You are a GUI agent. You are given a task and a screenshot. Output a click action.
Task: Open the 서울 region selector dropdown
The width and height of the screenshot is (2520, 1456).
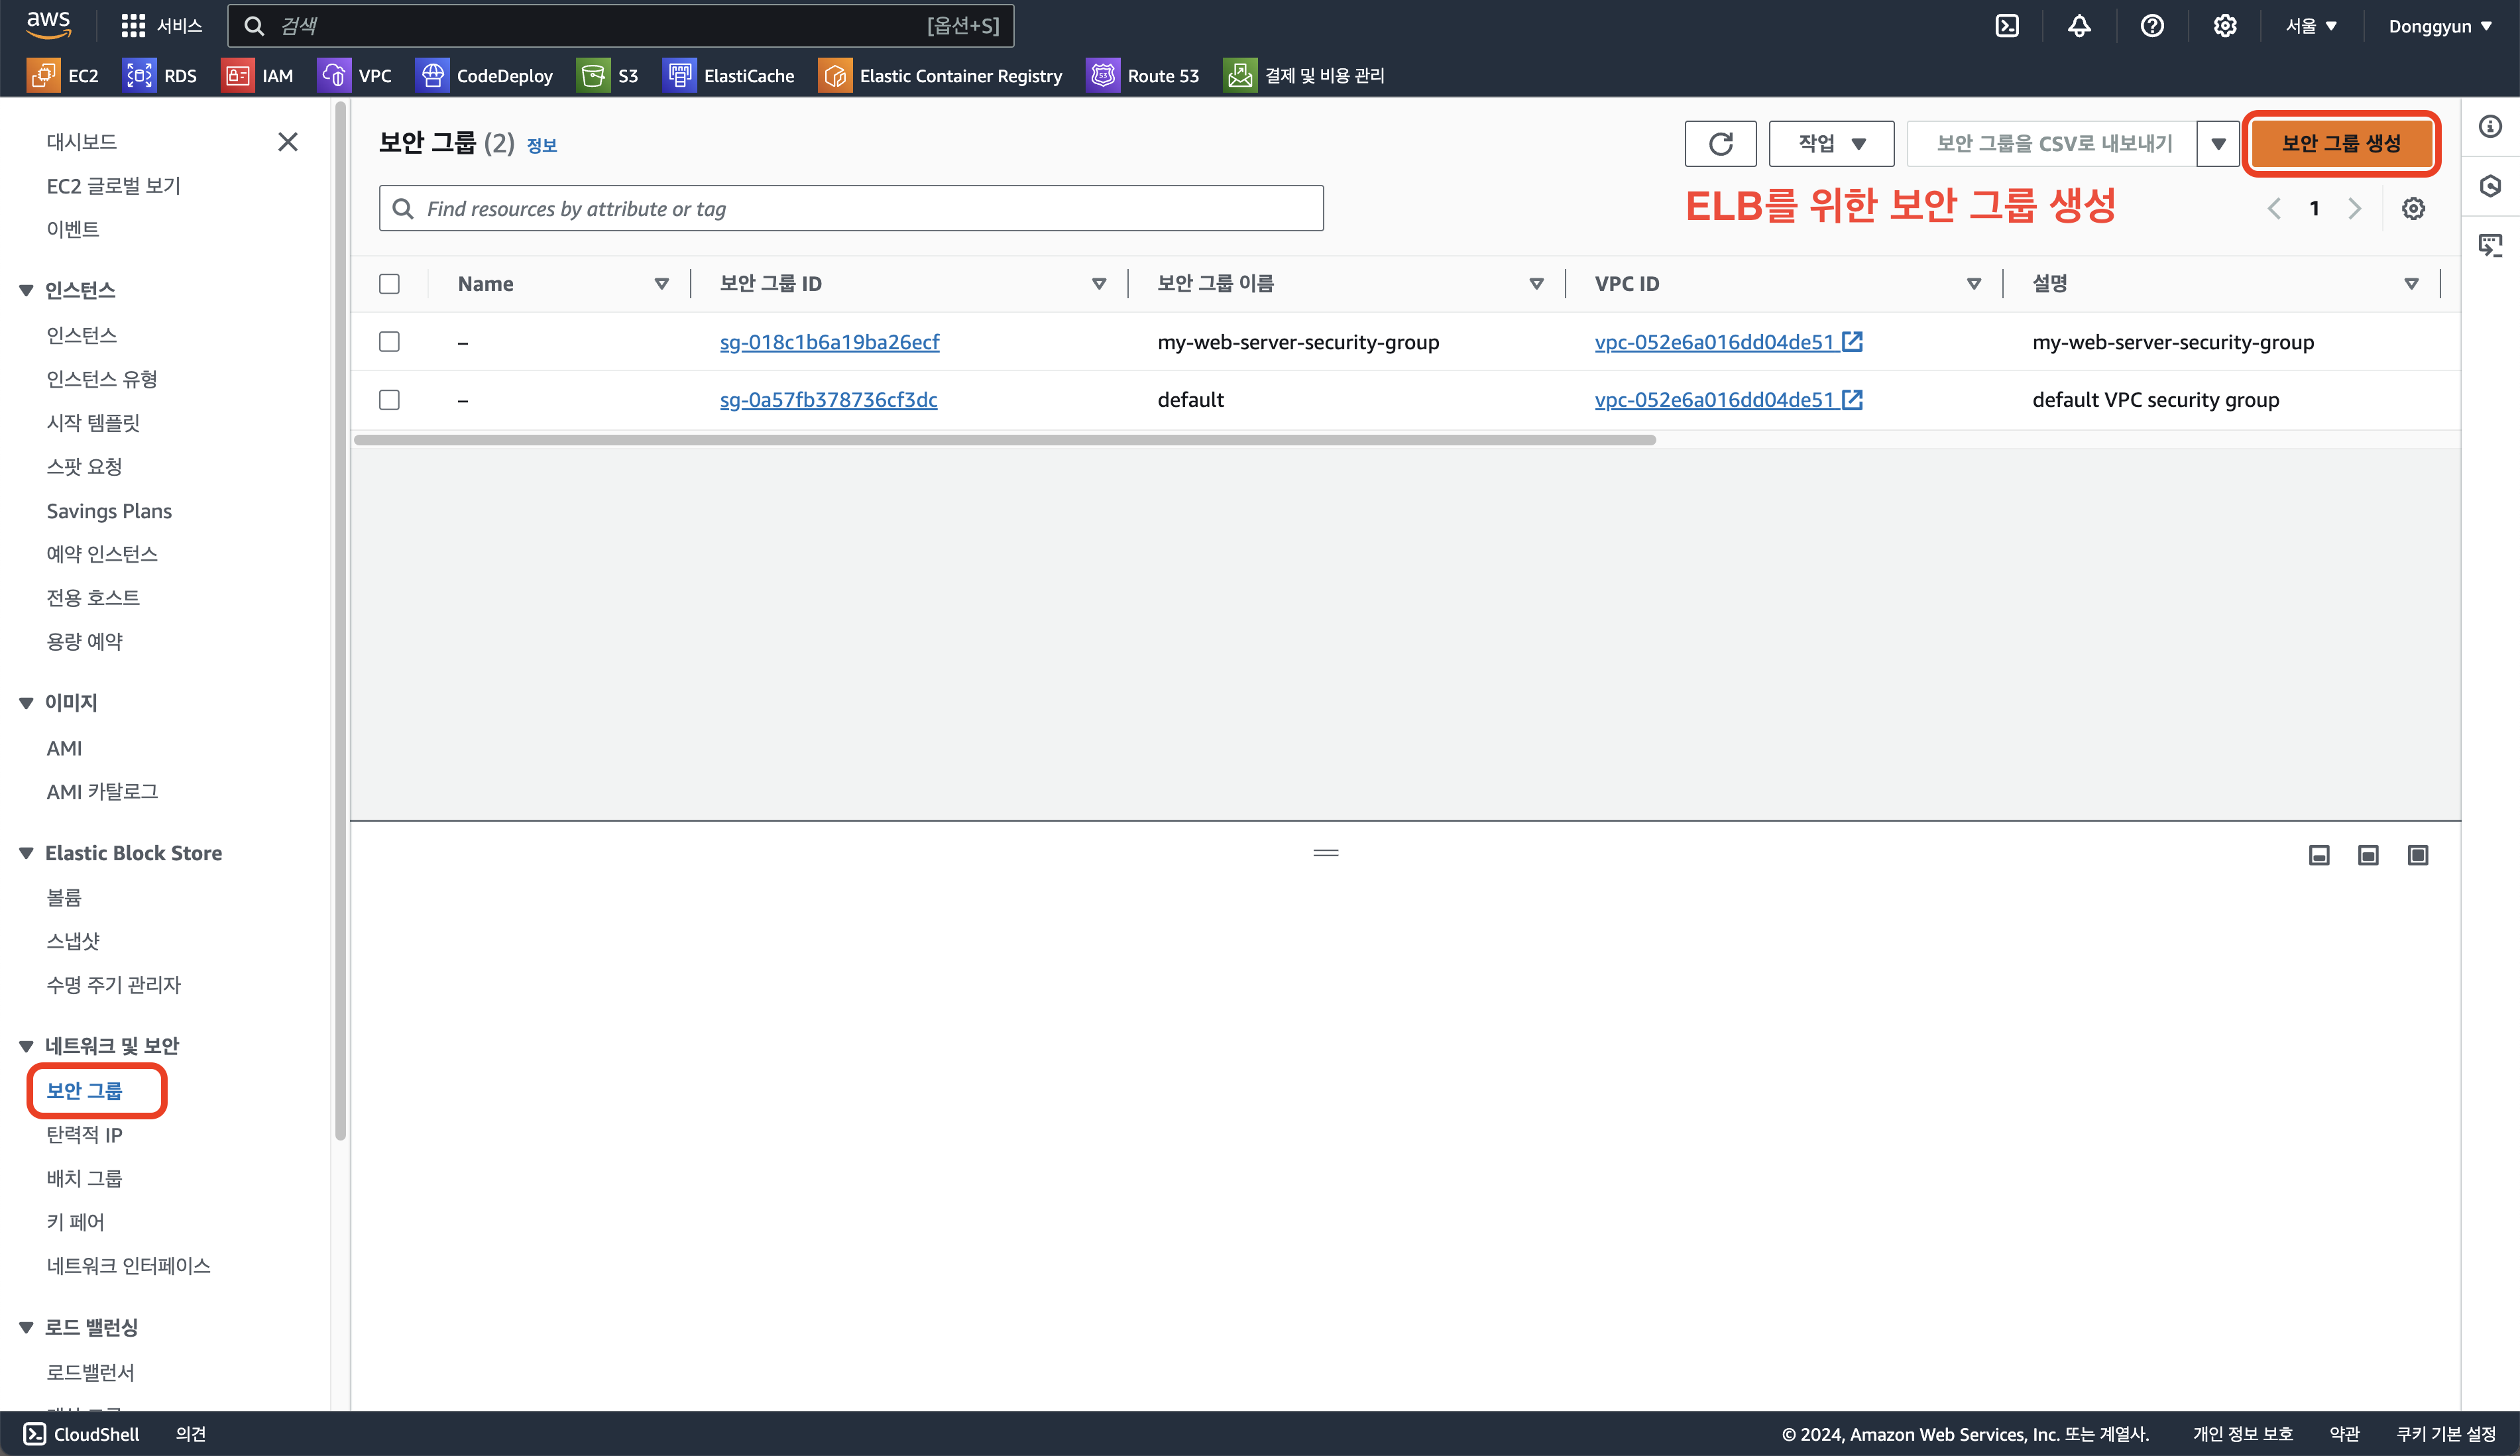(2310, 26)
